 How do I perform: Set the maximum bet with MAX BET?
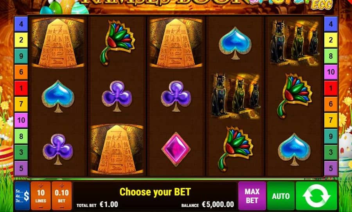click(252, 196)
